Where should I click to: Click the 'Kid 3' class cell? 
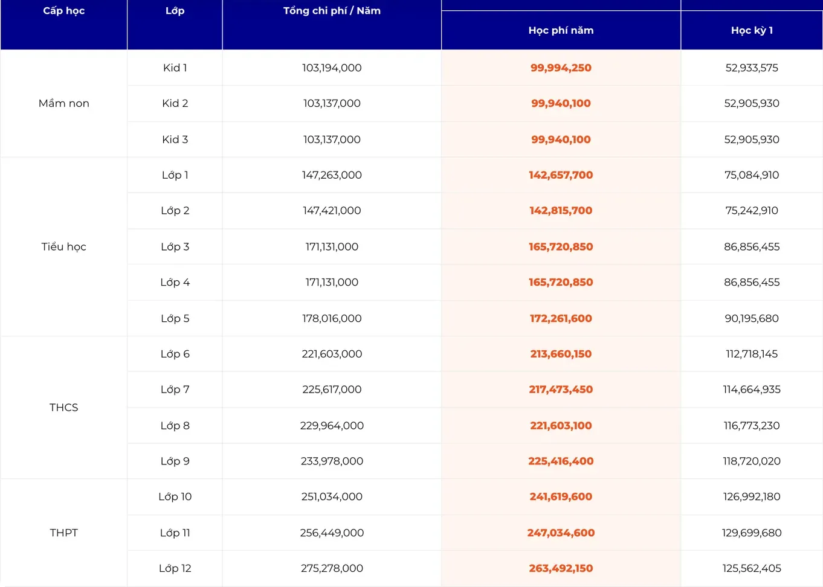tap(175, 140)
